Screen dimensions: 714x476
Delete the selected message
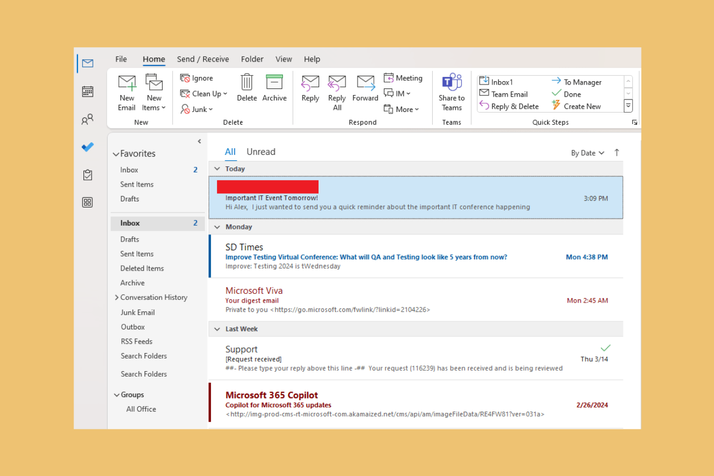click(247, 88)
